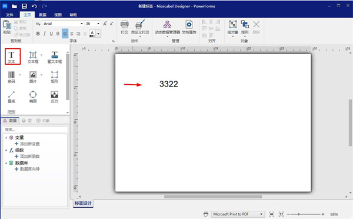Open the font color dropdown arrow
The width and height of the screenshot is (353, 219).
click(x=98, y=34)
